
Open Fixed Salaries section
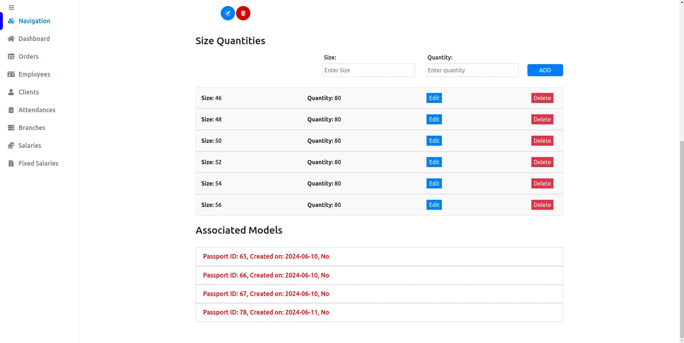click(39, 163)
